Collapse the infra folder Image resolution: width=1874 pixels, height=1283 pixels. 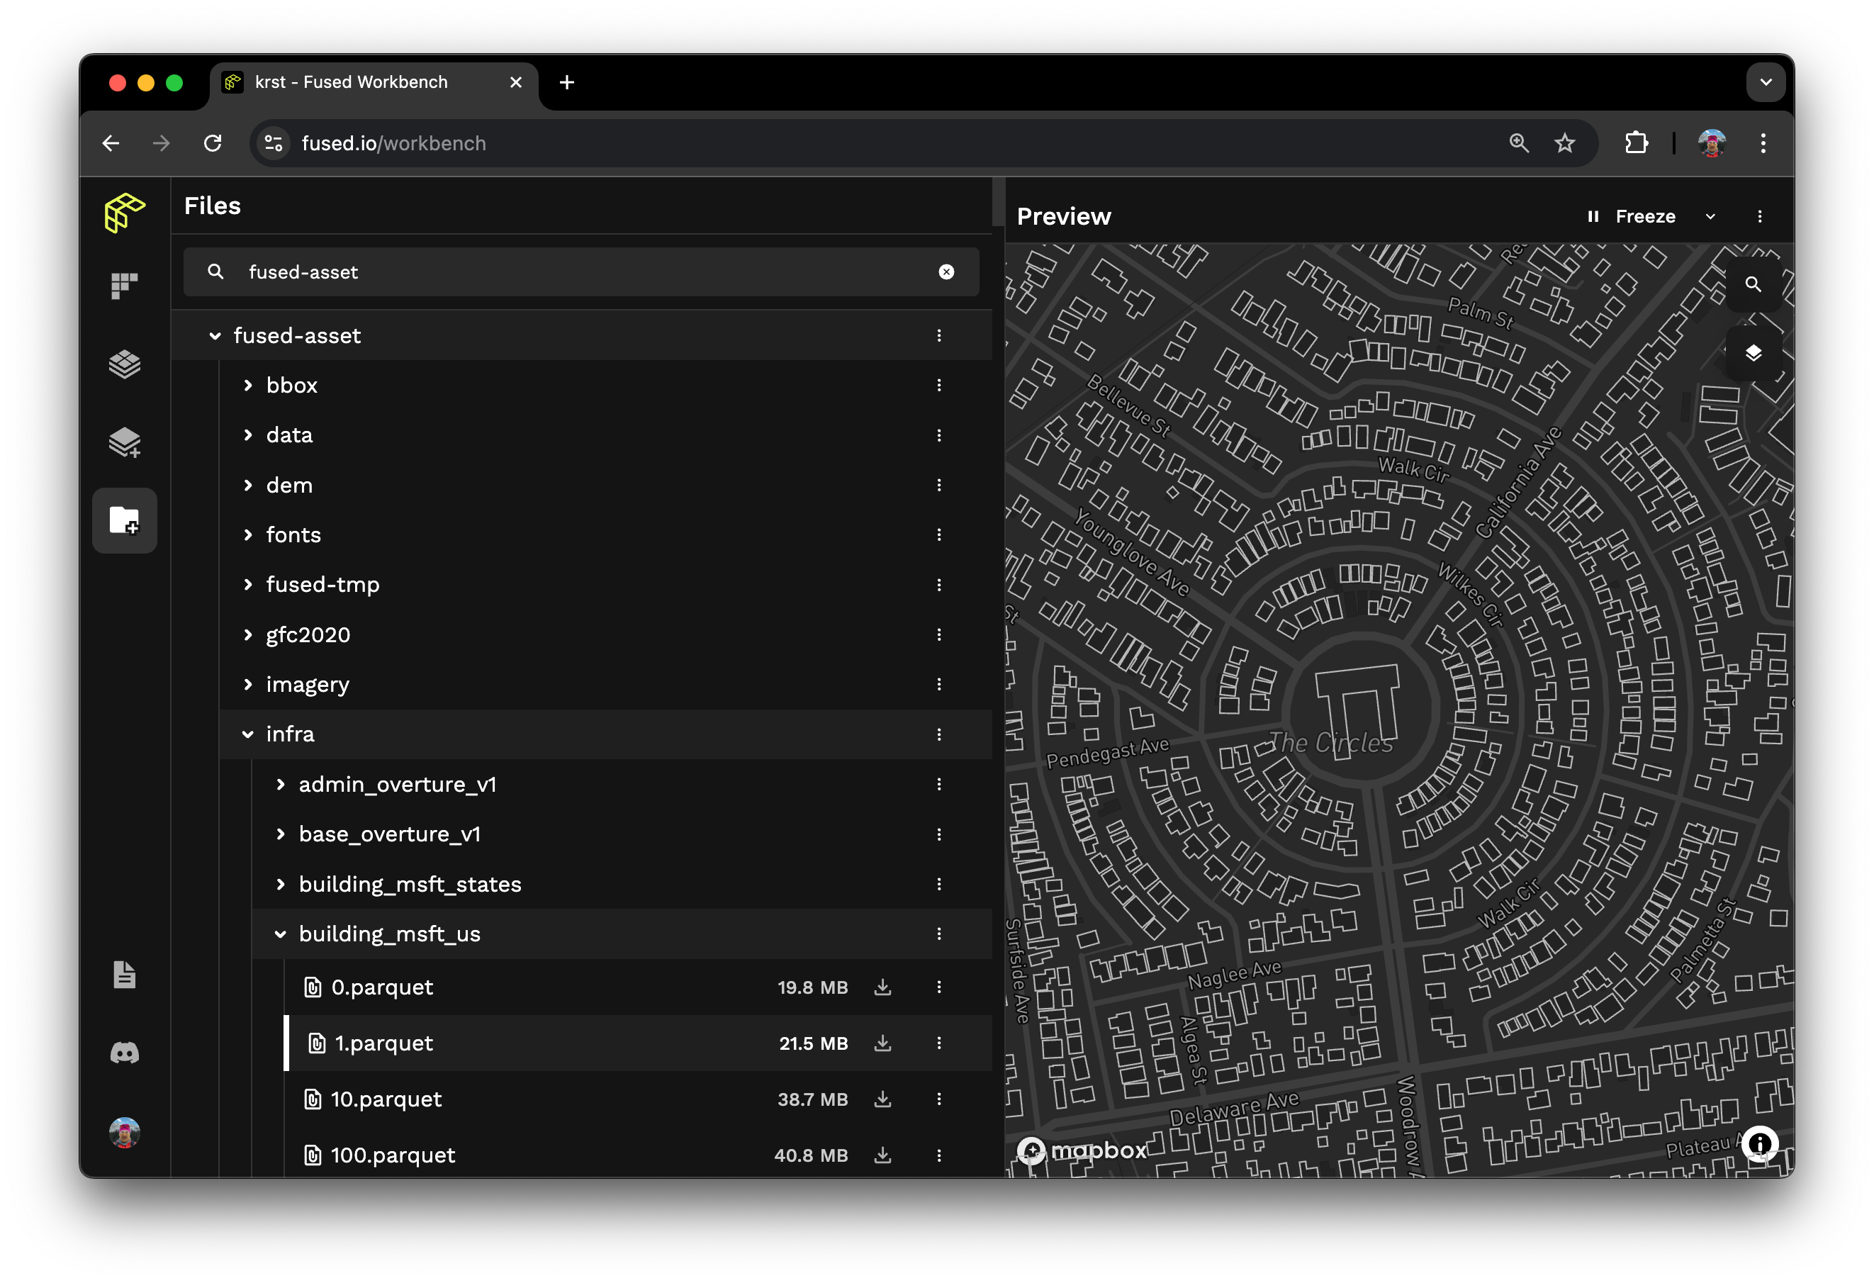click(x=247, y=734)
